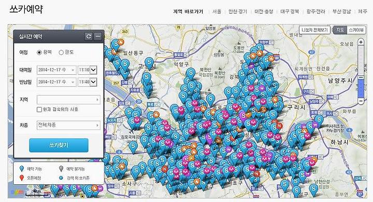Screen dimensions: 373x202
Task: Click the 쏘카예약 page heading
Action: [x=26, y=9]
